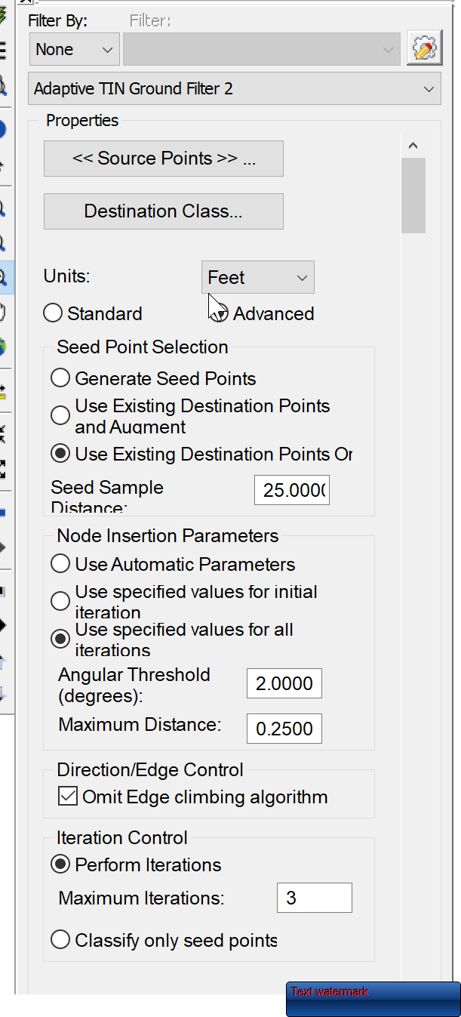Open the Units dropdown showing Feet
Screen dimensions: 461x1017
pyautogui.click(x=257, y=277)
